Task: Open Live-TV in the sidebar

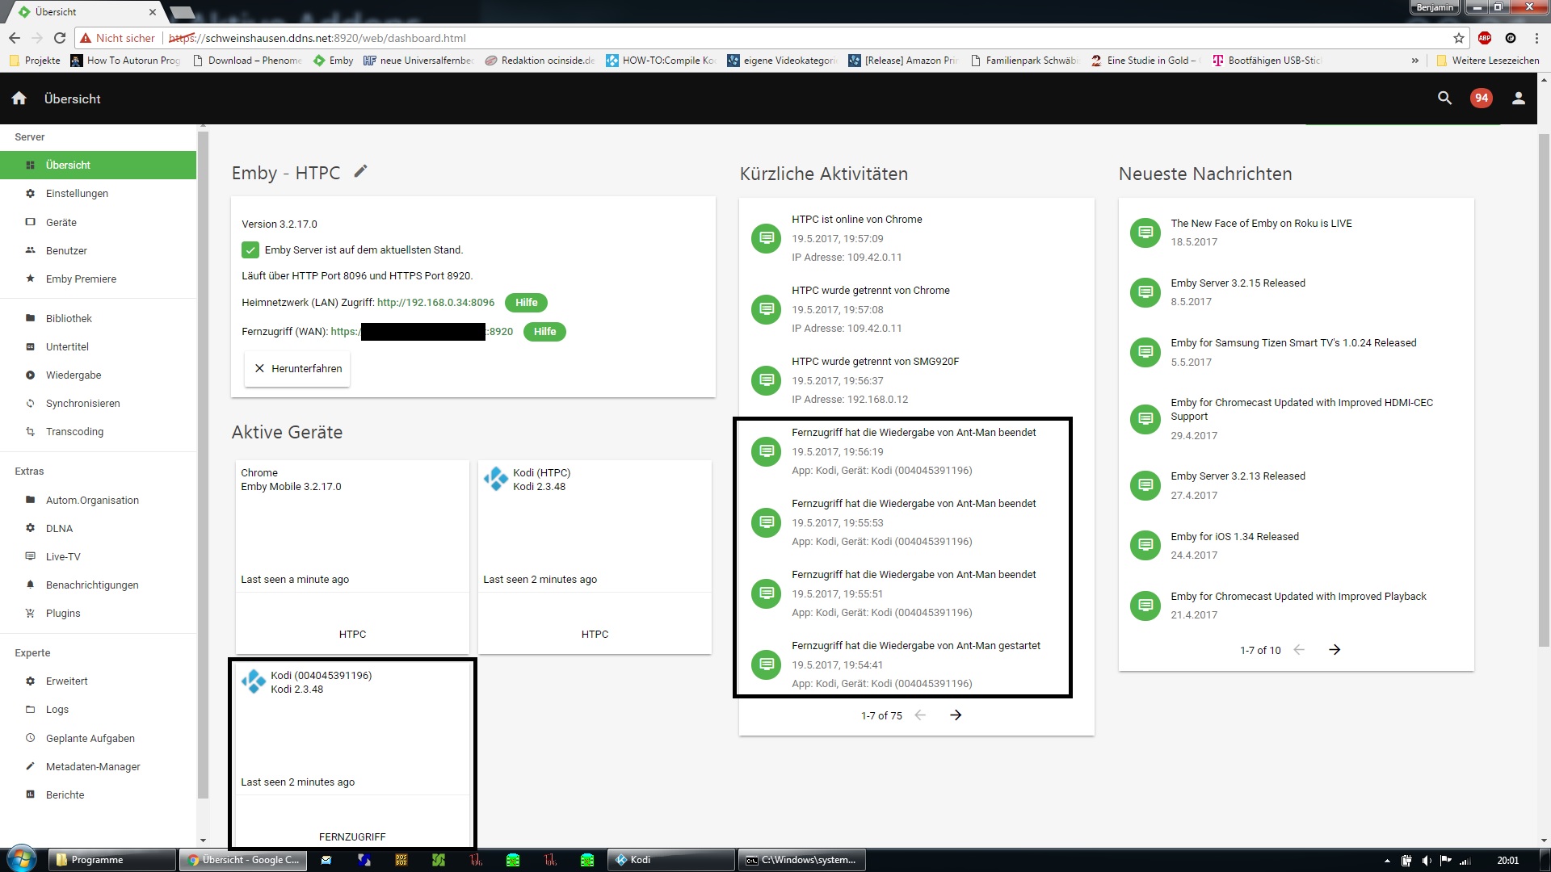Action: [98, 556]
